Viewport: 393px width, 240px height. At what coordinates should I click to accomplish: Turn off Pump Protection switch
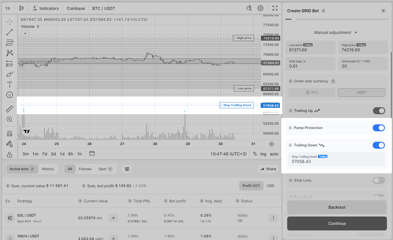[378, 128]
